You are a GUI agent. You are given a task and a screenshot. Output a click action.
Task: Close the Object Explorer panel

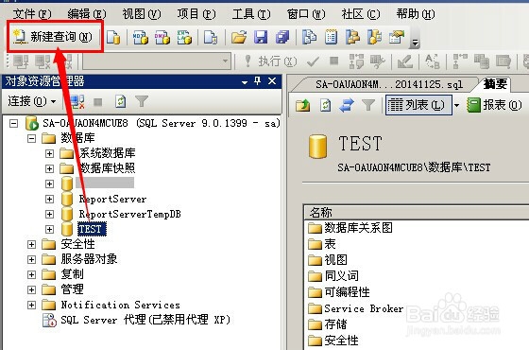pyautogui.click(x=272, y=81)
